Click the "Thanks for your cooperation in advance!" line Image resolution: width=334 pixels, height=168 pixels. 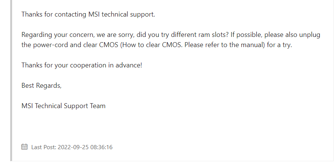click(82, 65)
